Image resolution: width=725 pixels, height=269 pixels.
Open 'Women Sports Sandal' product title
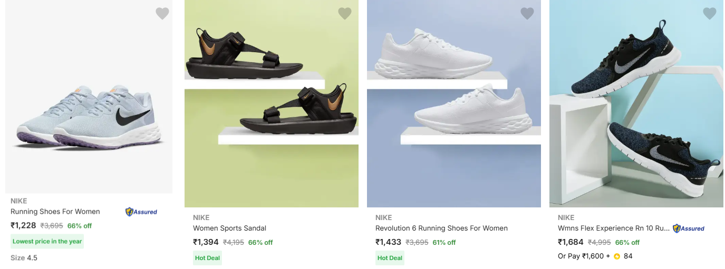pos(229,228)
